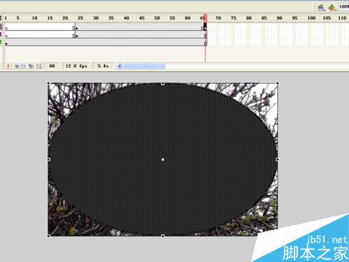349x262 pixels.
Task: Toggle Onion Skin Outlines mode
Action: click(x=23, y=66)
